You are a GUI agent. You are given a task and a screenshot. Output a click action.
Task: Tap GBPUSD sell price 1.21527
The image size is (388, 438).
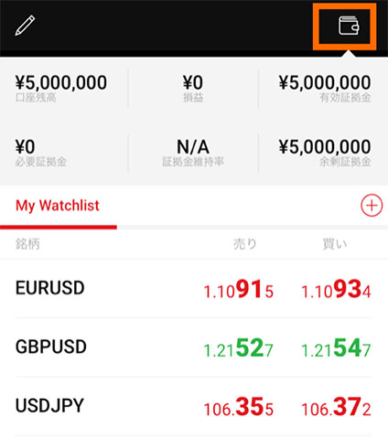(239, 348)
